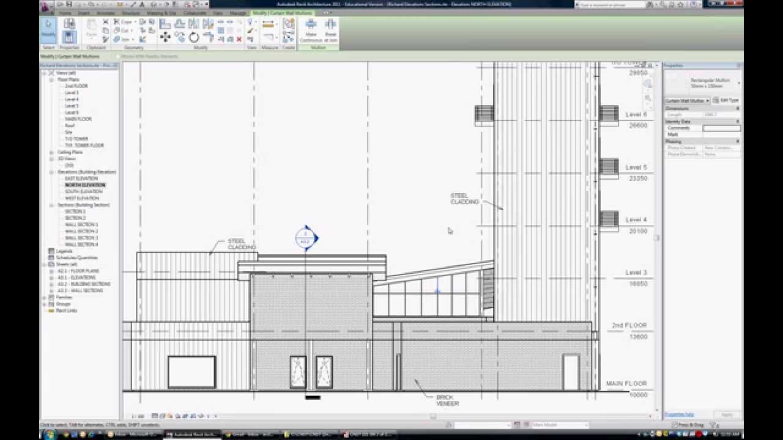Collapse the Sections (Building Section) node
783x440 pixels.
51,205
